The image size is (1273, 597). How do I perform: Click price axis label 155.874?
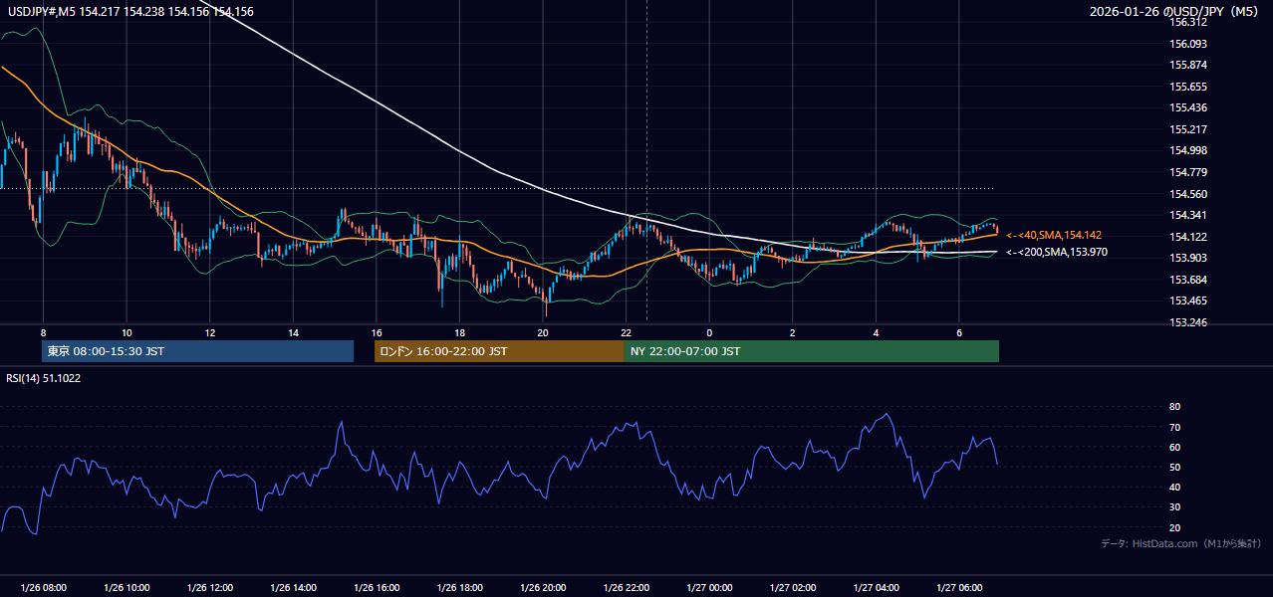[x=1187, y=65]
